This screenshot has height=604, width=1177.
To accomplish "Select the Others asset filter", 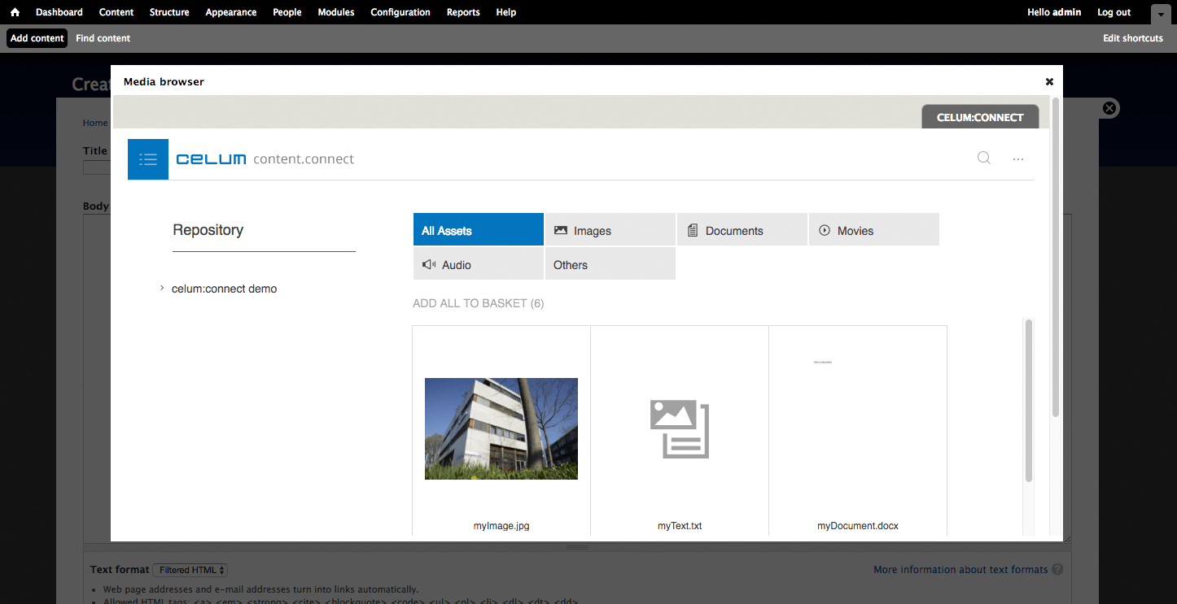I will 610,264.
